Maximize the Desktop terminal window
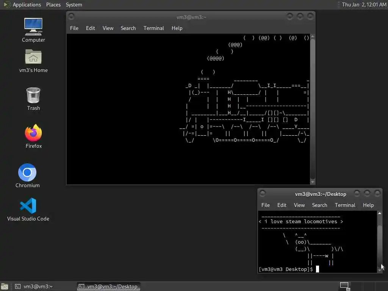388x291 pixels. (x=367, y=193)
